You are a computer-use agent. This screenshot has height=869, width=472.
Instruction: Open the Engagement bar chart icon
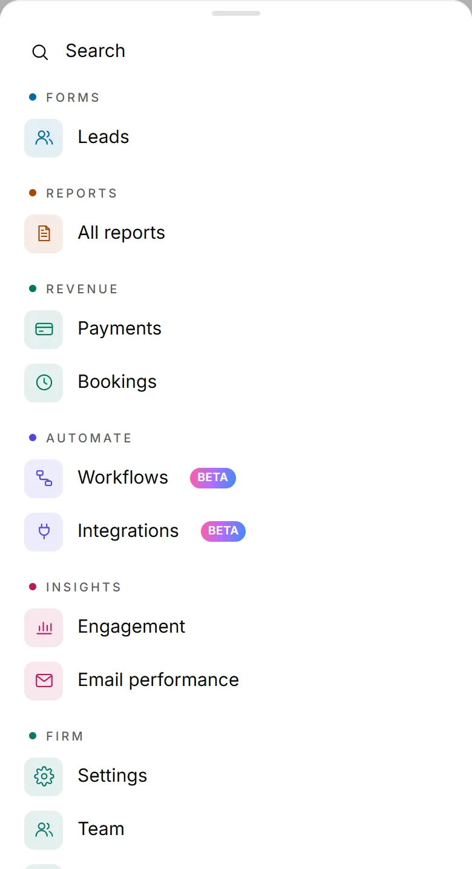[44, 628]
